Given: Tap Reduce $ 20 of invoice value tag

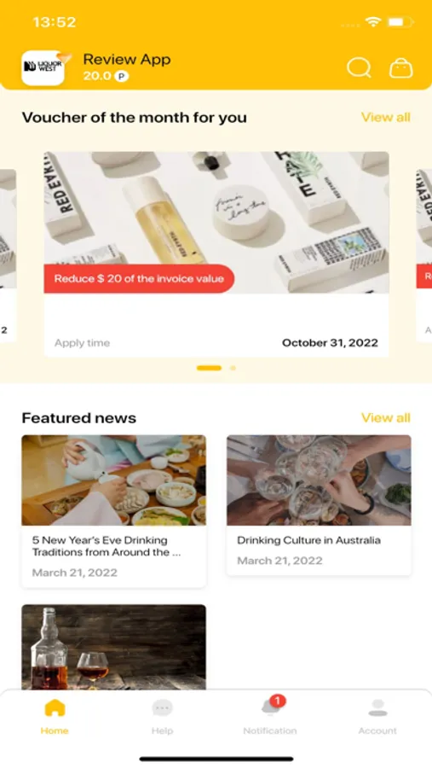Looking at the screenshot, I should (x=139, y=279).
